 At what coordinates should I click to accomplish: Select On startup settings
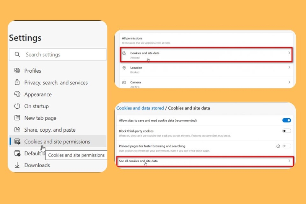click(58, 106)
